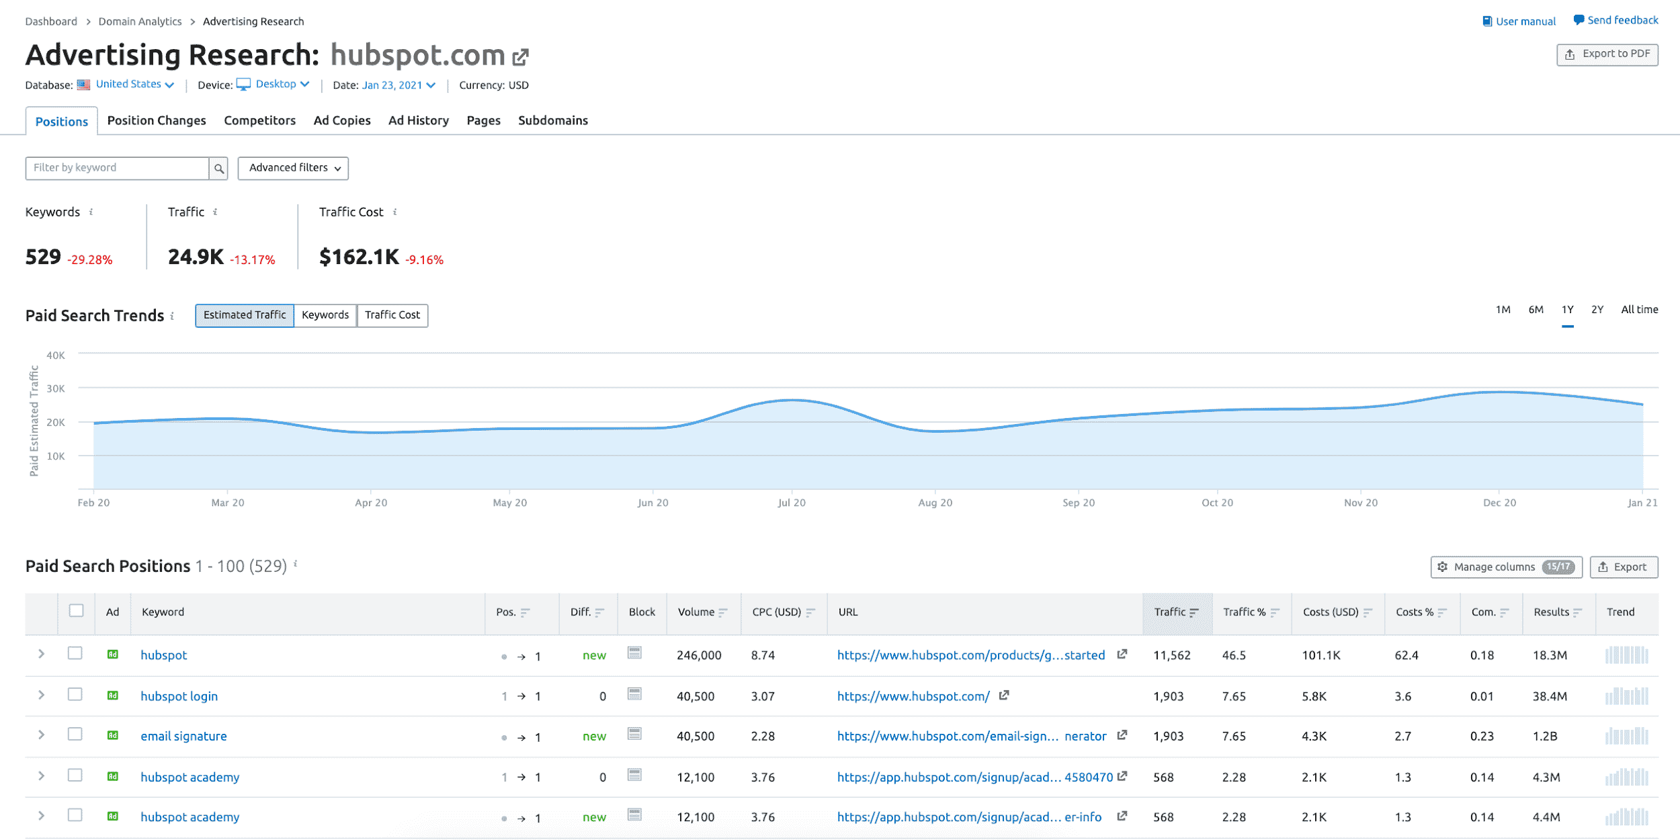Open Manage columns button

coord(1507,567)
